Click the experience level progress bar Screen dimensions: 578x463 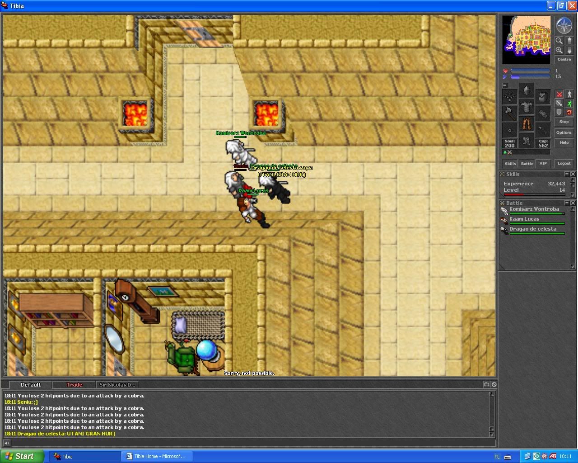(x=534, y=195)
